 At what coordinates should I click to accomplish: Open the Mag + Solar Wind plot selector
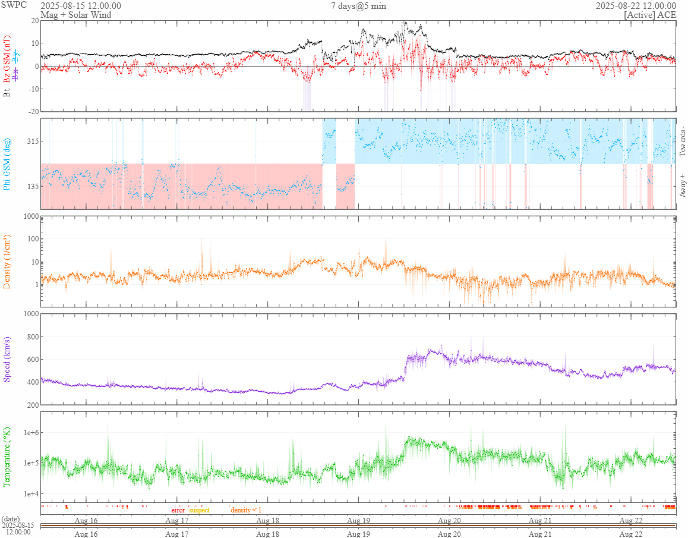[x=76, y=14]
